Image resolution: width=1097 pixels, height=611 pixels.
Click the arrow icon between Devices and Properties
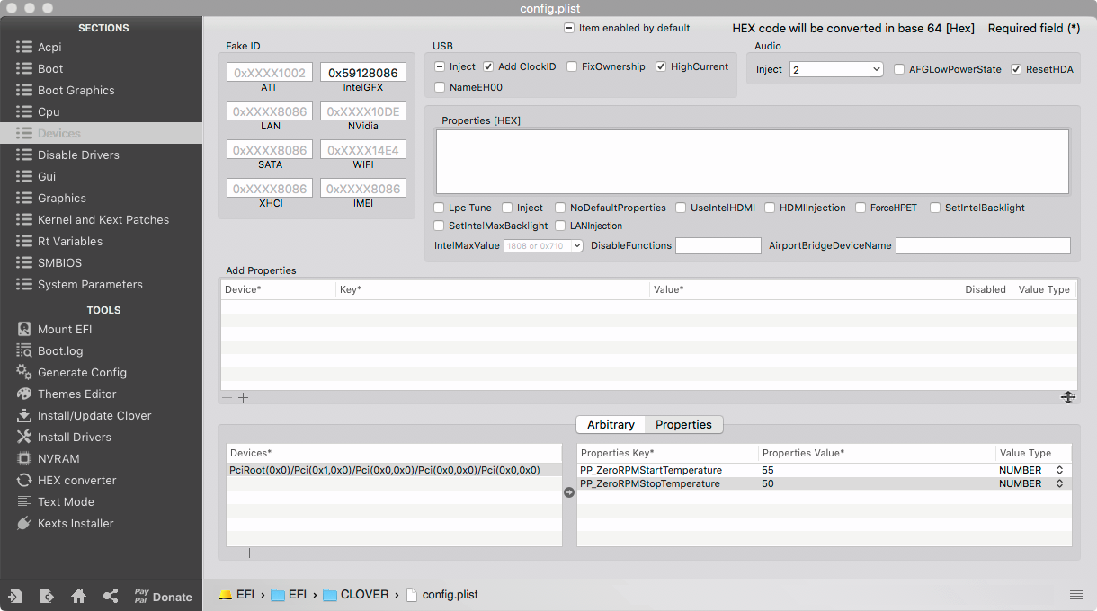click(569, 492)
